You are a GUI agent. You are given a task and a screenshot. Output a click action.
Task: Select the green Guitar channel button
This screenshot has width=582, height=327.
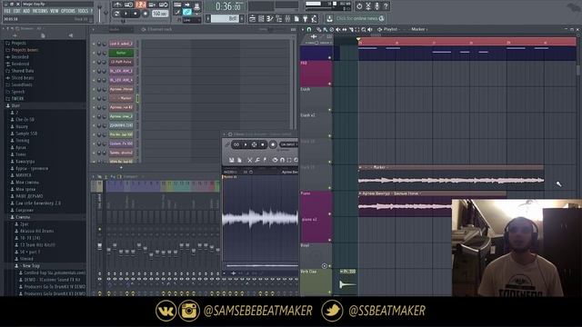(121, 53)
